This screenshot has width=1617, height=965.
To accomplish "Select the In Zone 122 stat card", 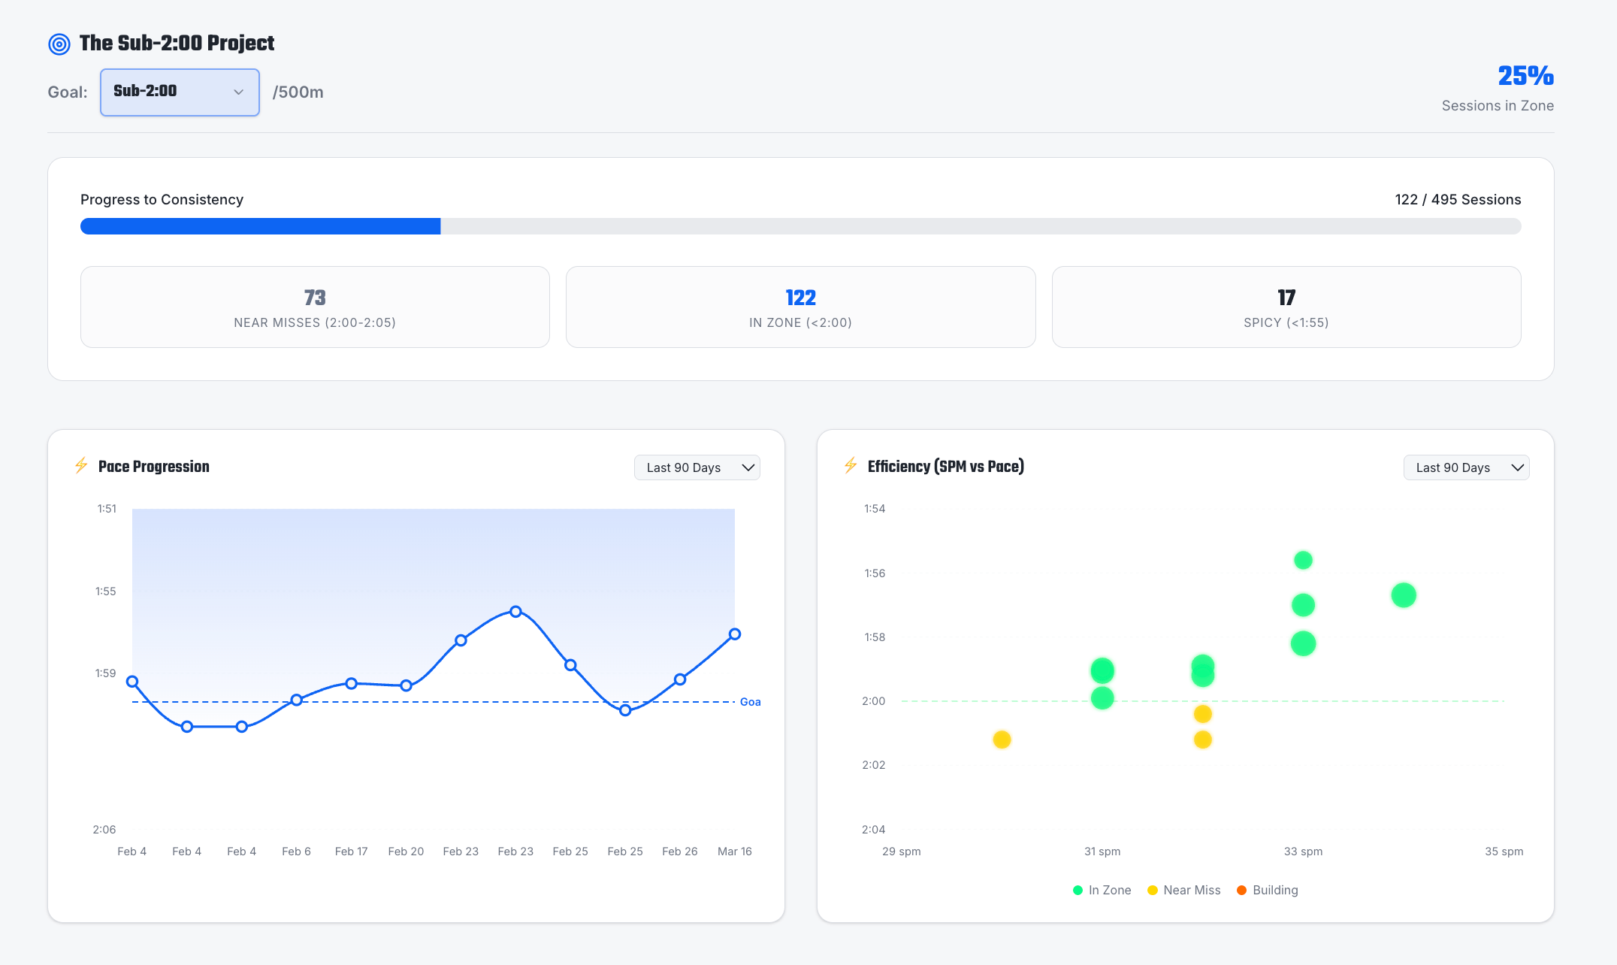I will tap(800, 307).
